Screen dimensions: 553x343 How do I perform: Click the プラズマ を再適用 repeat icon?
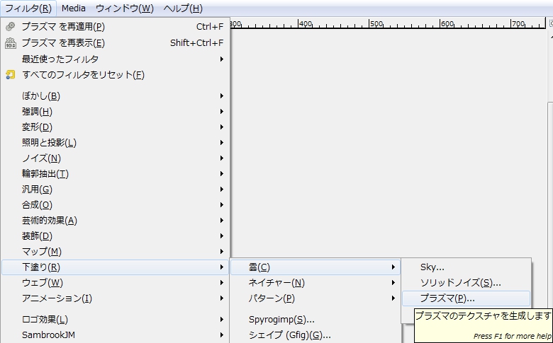[x=11, y=27]
